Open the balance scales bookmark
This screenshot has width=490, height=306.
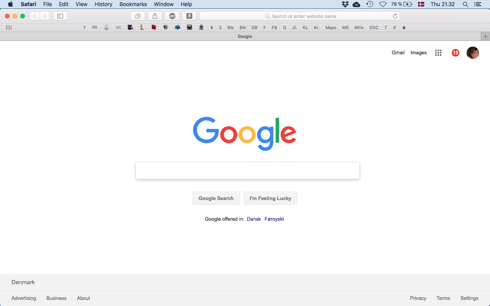click(x=106, y=28)
